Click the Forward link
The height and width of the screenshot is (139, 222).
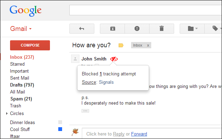pyautogui.click(x=139, y=134)
